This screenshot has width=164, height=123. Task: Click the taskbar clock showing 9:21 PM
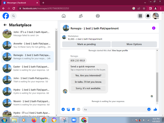point(156,120)
